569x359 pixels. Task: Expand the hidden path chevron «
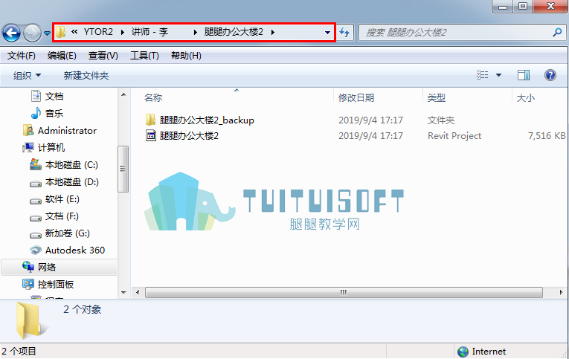click(x=74, y=32)
